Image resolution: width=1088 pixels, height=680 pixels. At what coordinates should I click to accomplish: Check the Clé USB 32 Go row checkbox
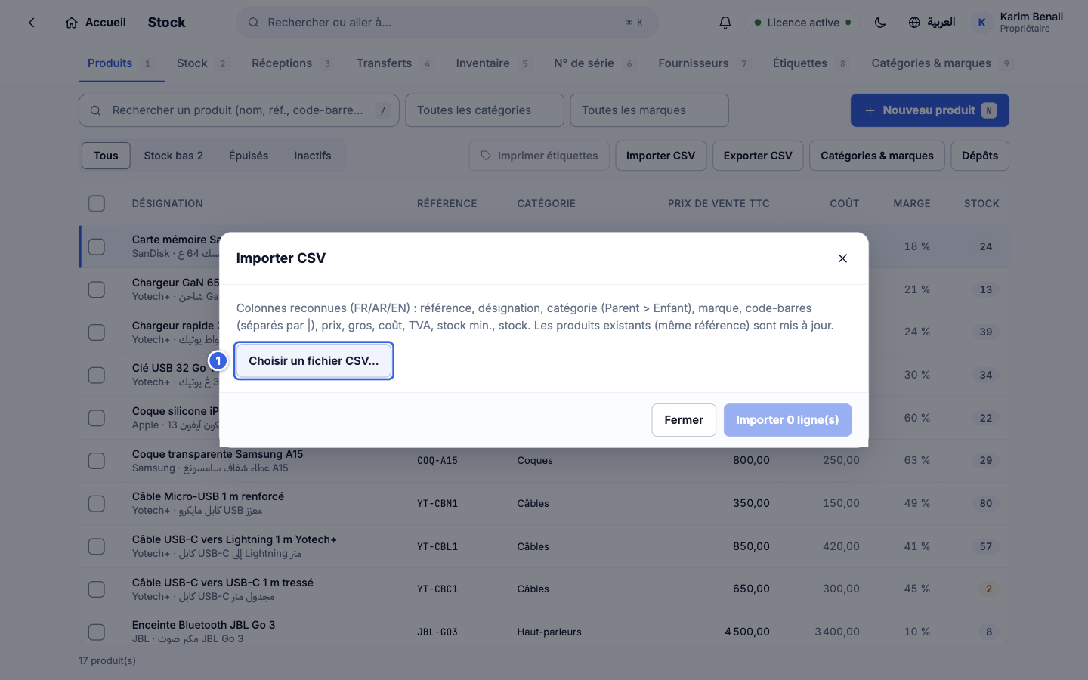97,375
